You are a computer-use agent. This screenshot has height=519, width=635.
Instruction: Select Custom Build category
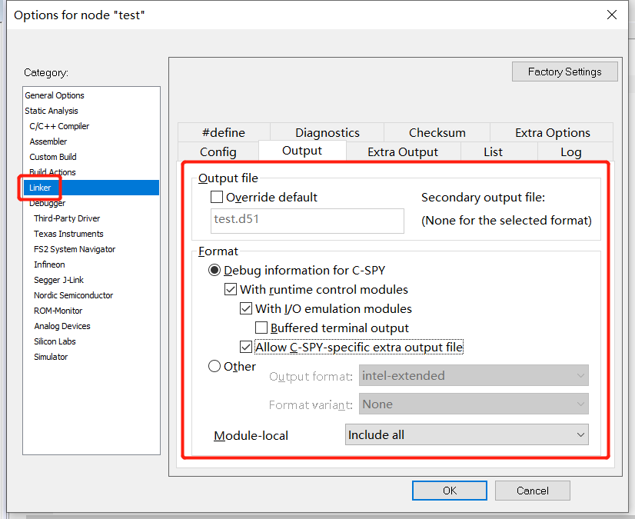point(91,157)
